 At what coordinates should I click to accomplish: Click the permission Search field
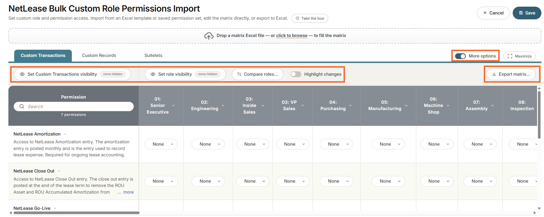[x=74, y=106]
